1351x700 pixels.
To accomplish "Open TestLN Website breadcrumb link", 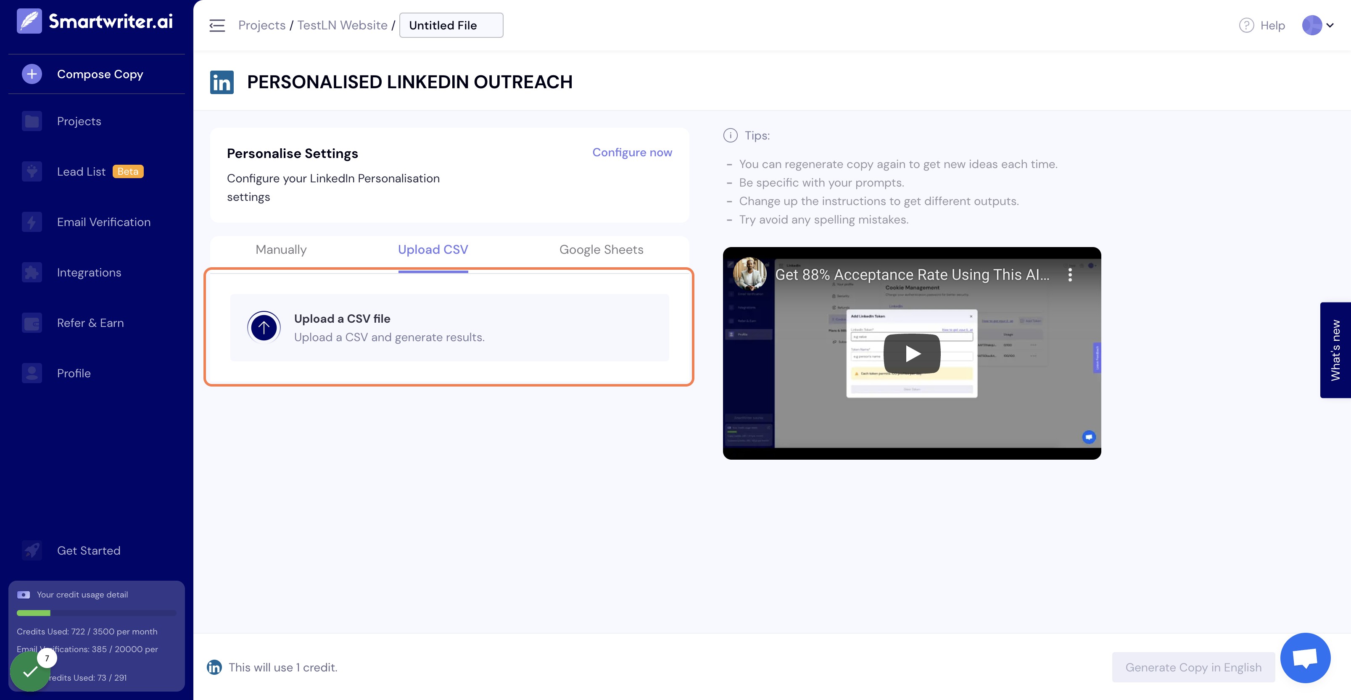I will [x=343, y=25].
